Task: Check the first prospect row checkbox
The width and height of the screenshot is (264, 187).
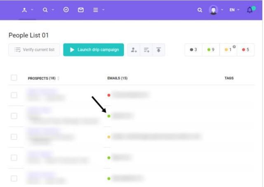Action: pyautogui.click(x=14, y=95)
